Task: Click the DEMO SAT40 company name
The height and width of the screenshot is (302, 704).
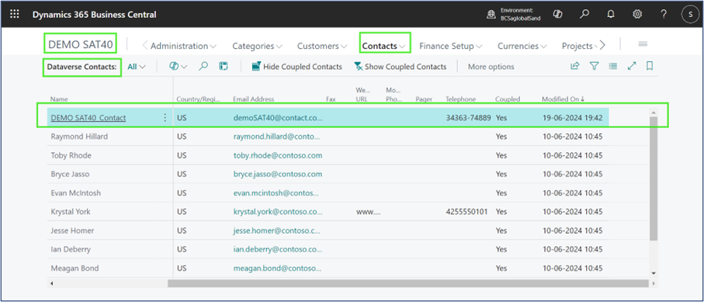Action: (x=80, y=44)
